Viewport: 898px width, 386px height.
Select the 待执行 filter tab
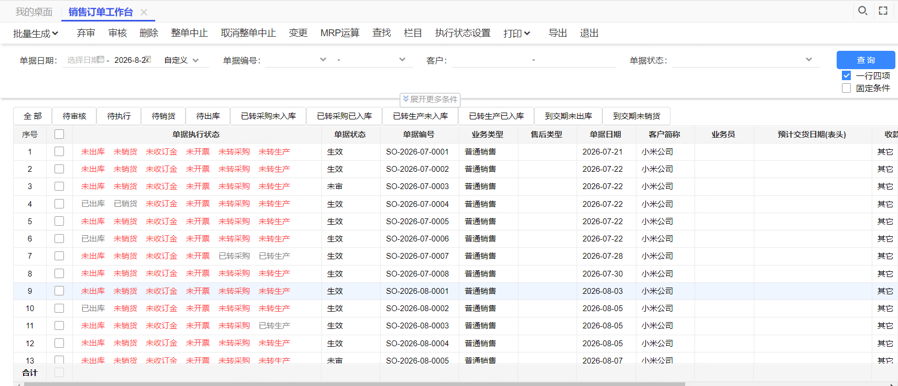click(x=119, y=116)
